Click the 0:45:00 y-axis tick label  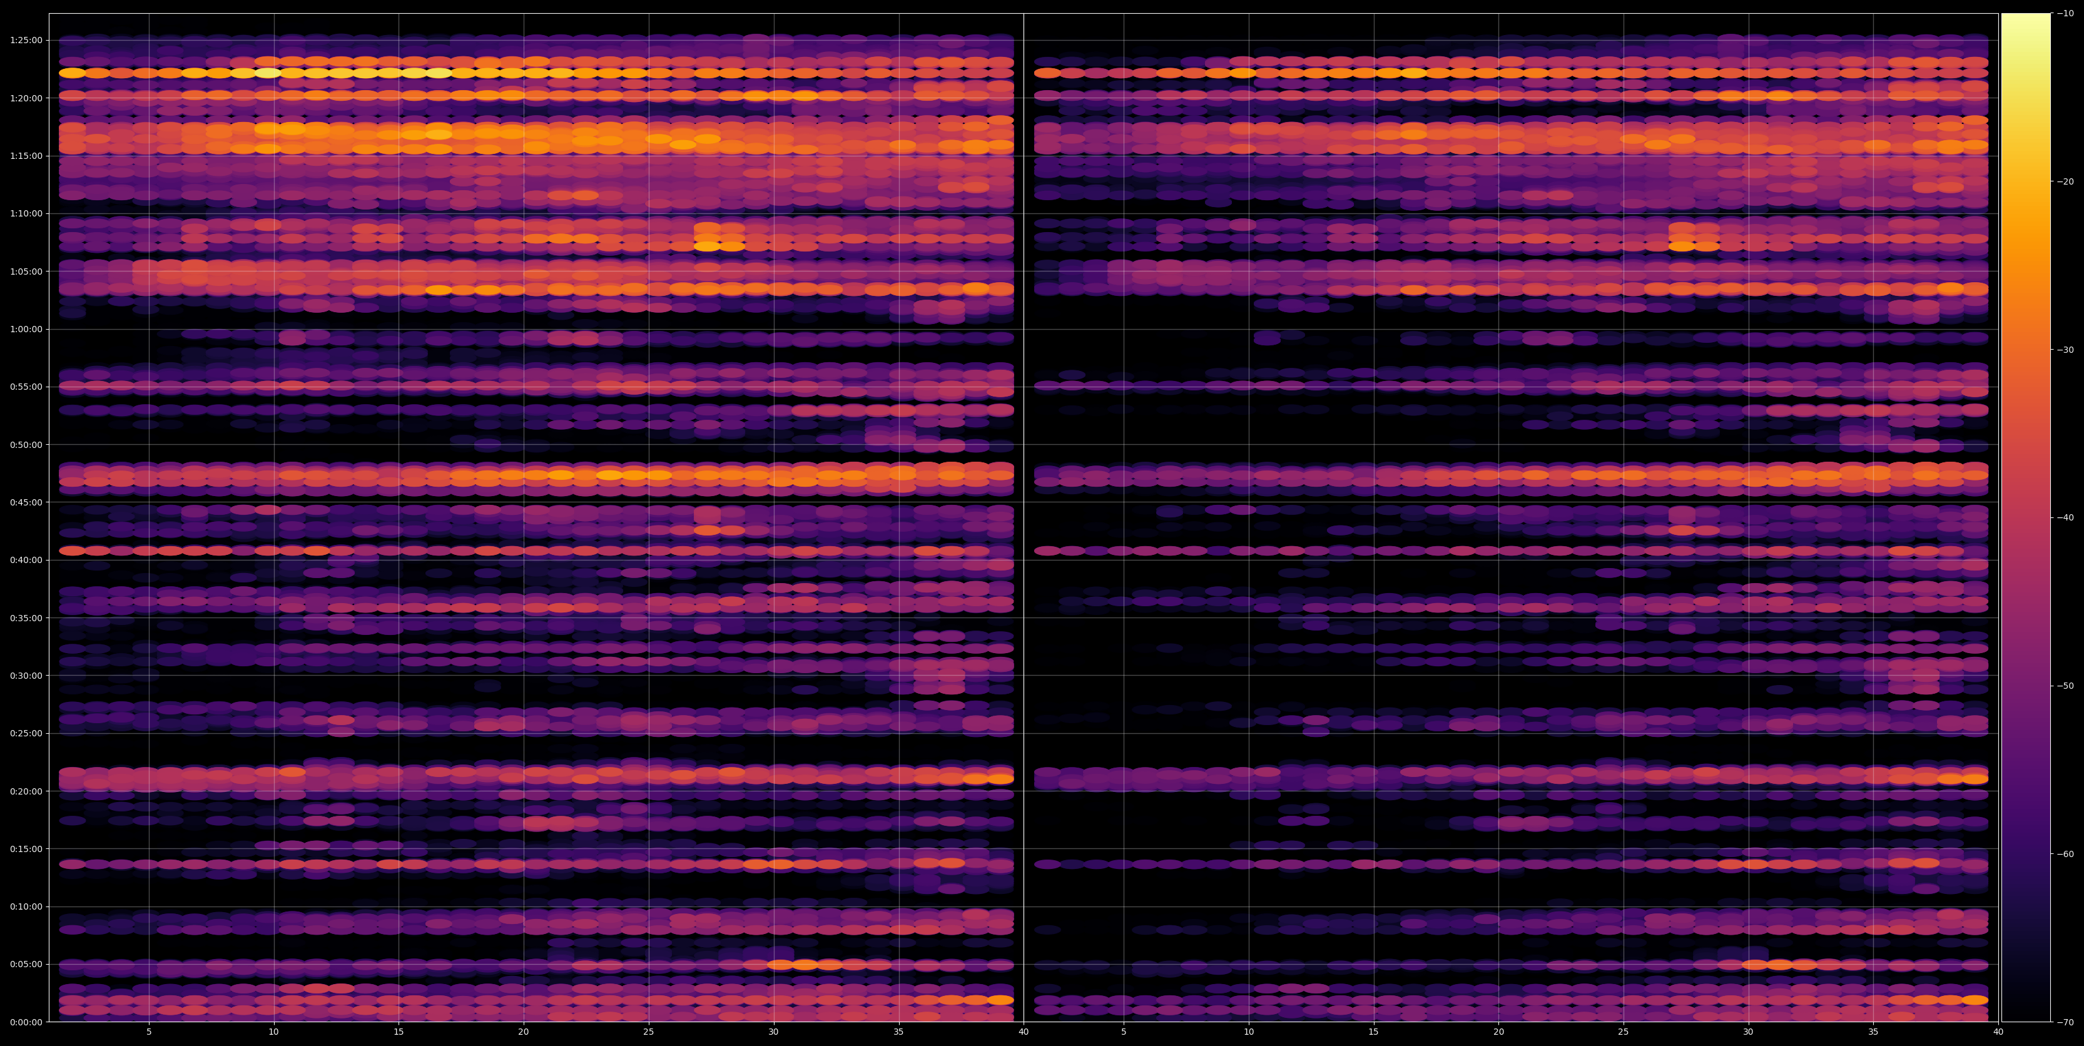click(x=26, y=502)
